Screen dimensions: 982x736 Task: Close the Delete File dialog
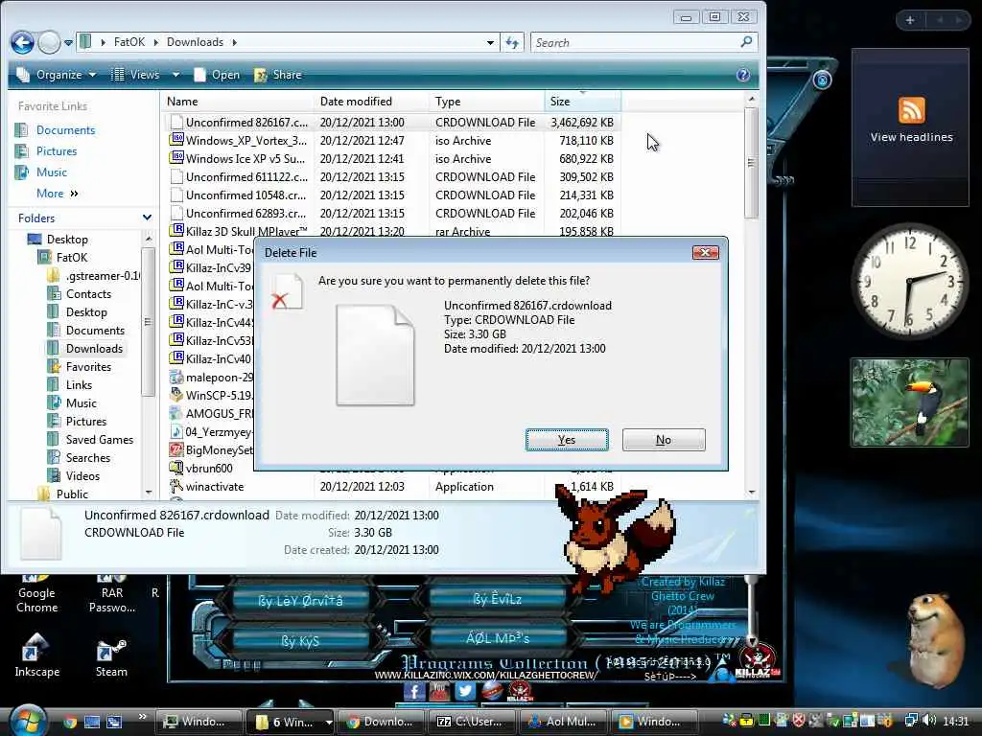(705, 253)
